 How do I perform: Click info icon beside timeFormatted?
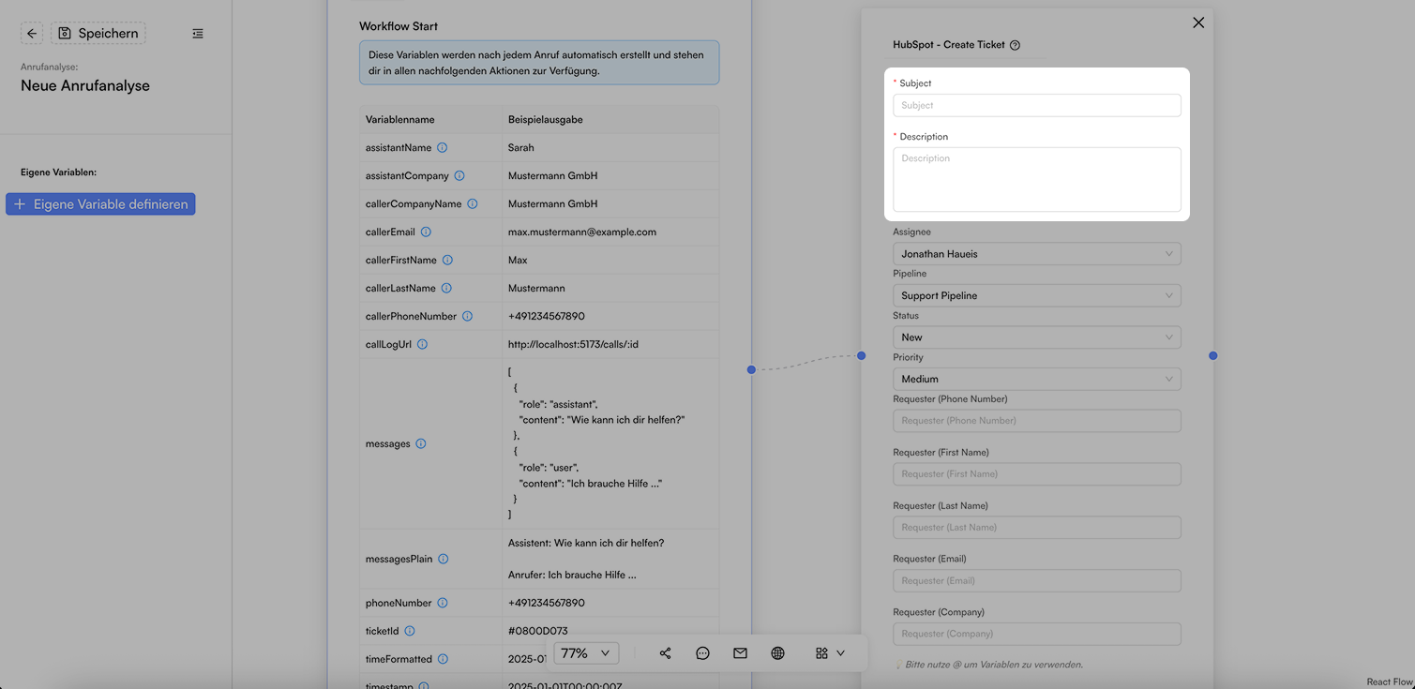pos(443,659)
